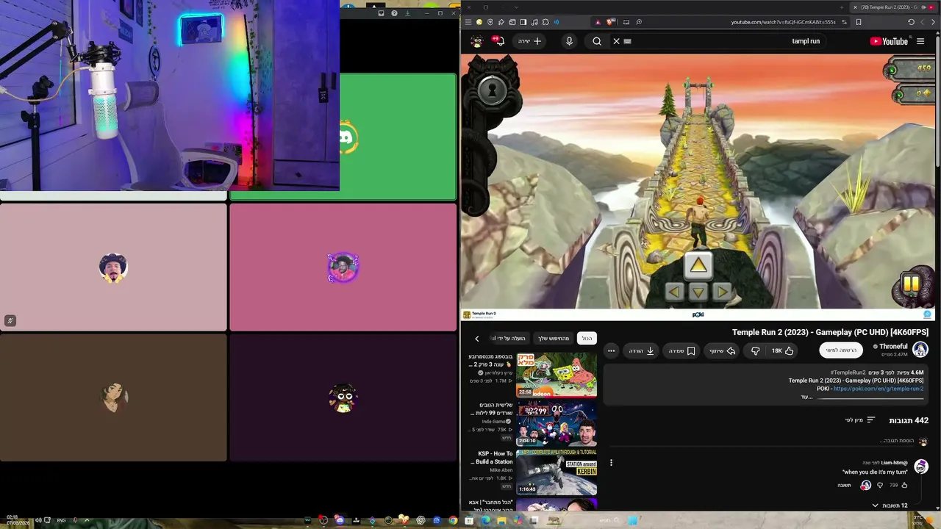
Task: Open the SpongeBob recommended video thumbnail
Action: (557, 375)
